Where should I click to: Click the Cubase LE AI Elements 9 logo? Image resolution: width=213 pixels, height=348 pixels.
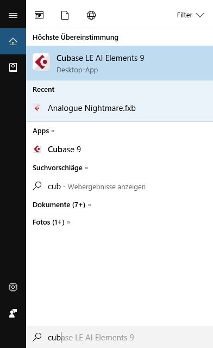point(41,62)
